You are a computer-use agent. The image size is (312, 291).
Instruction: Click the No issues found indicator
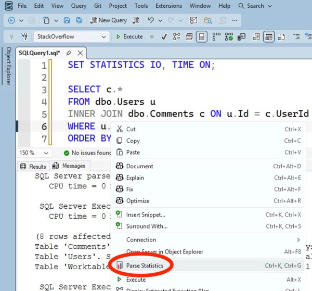pyautogui.click(x=87, y=153)
